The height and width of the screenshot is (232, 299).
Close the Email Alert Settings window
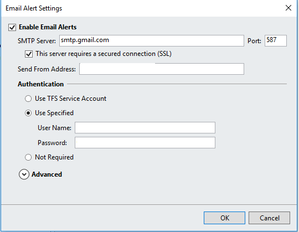click(288, 8)
